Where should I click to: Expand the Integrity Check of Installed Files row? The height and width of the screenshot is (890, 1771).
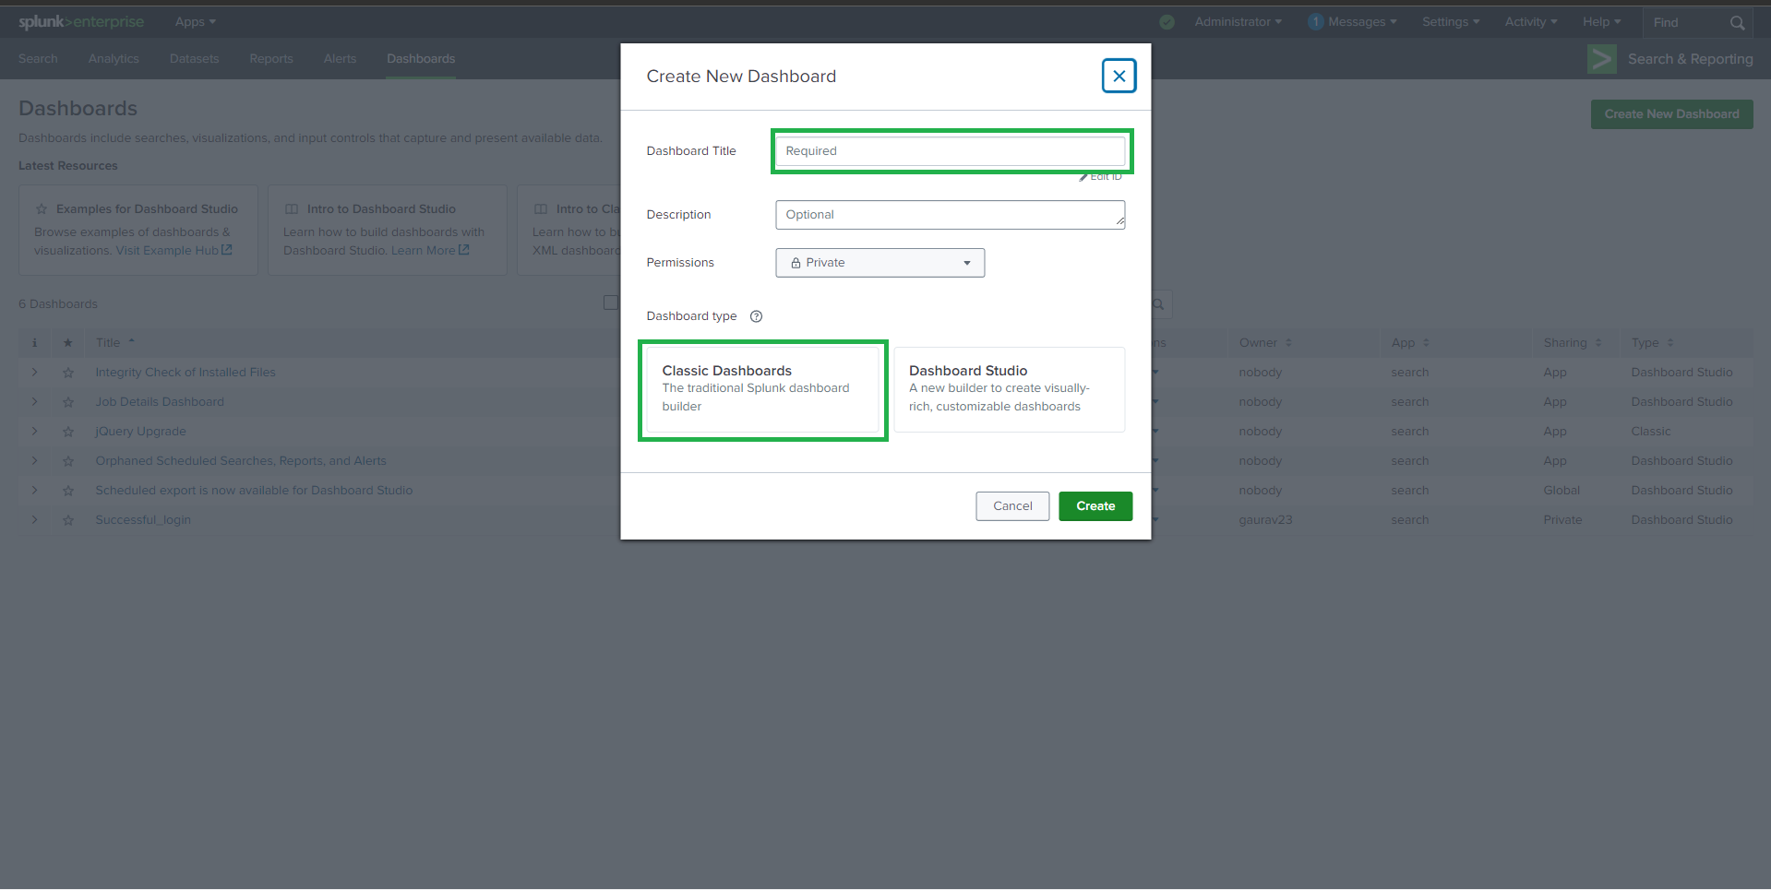(x=35, y=373)
